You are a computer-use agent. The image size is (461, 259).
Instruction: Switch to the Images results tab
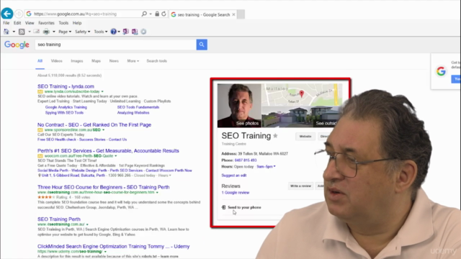point(77,60)
